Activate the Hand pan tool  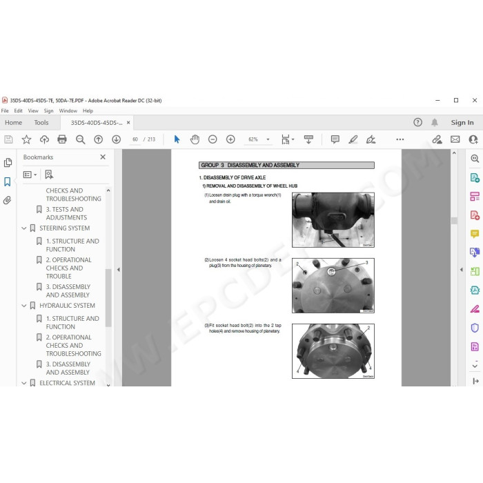coord(195,139)
